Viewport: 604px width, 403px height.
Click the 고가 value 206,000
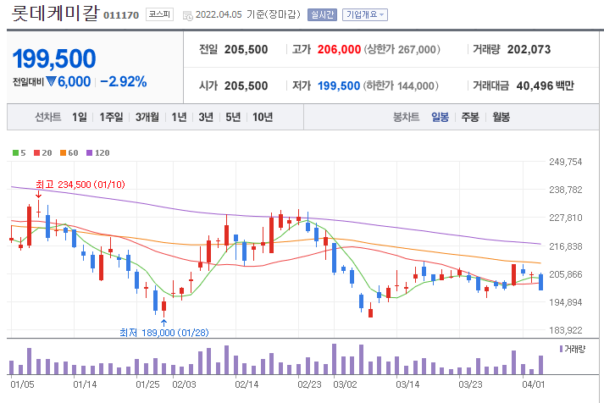click(x=339, y=50)
